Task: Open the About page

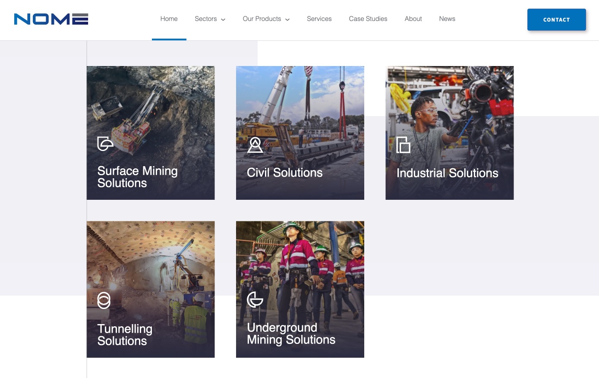Action: tap(413, 19)
